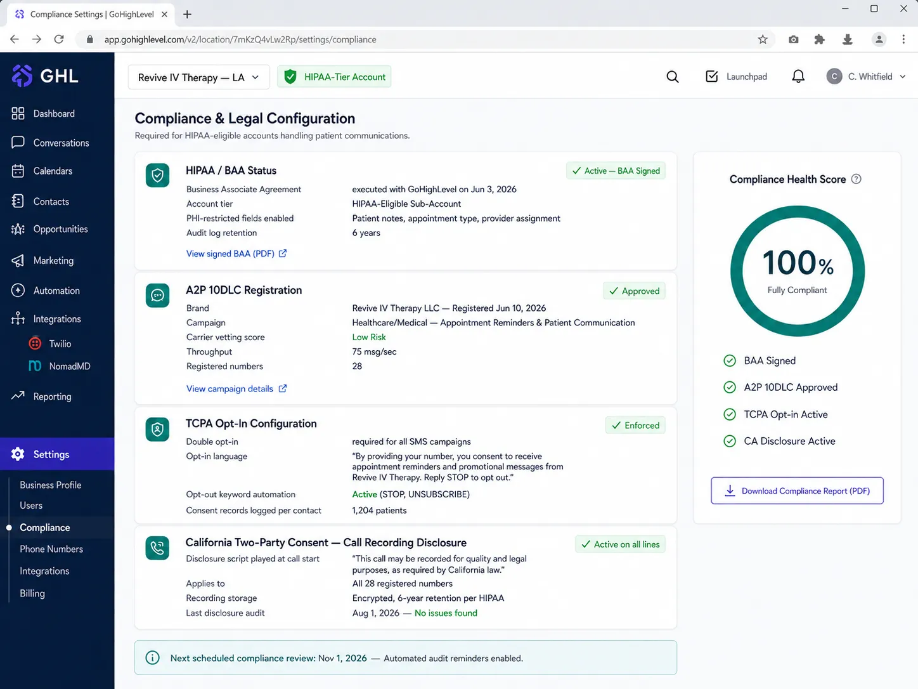Click the browser screenshot camera icon
Screen dimensions: 918x689
pyautogui.click(x=793, y=39)
